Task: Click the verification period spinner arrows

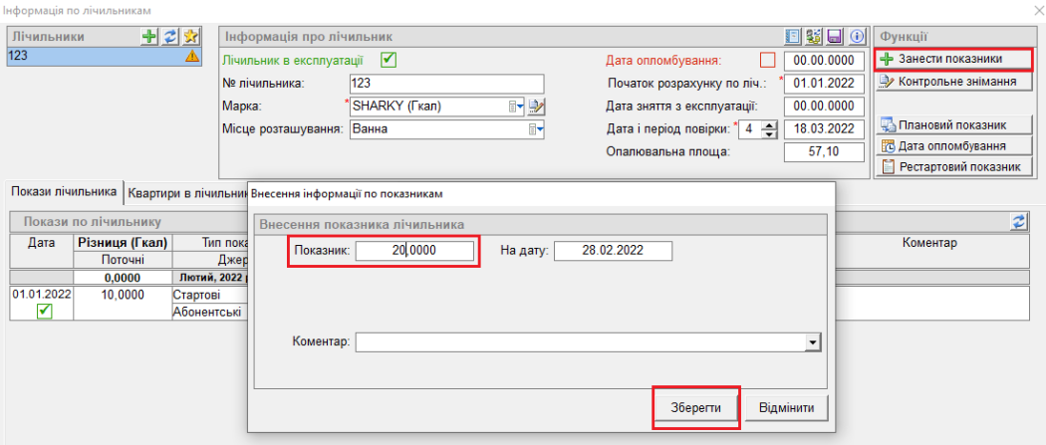Action: [767, 128]
